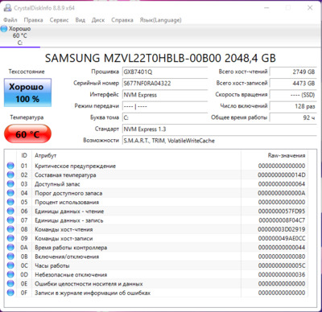
Task: Click the status orb for Ошибки целостности носителя
Action: [10, 284]
